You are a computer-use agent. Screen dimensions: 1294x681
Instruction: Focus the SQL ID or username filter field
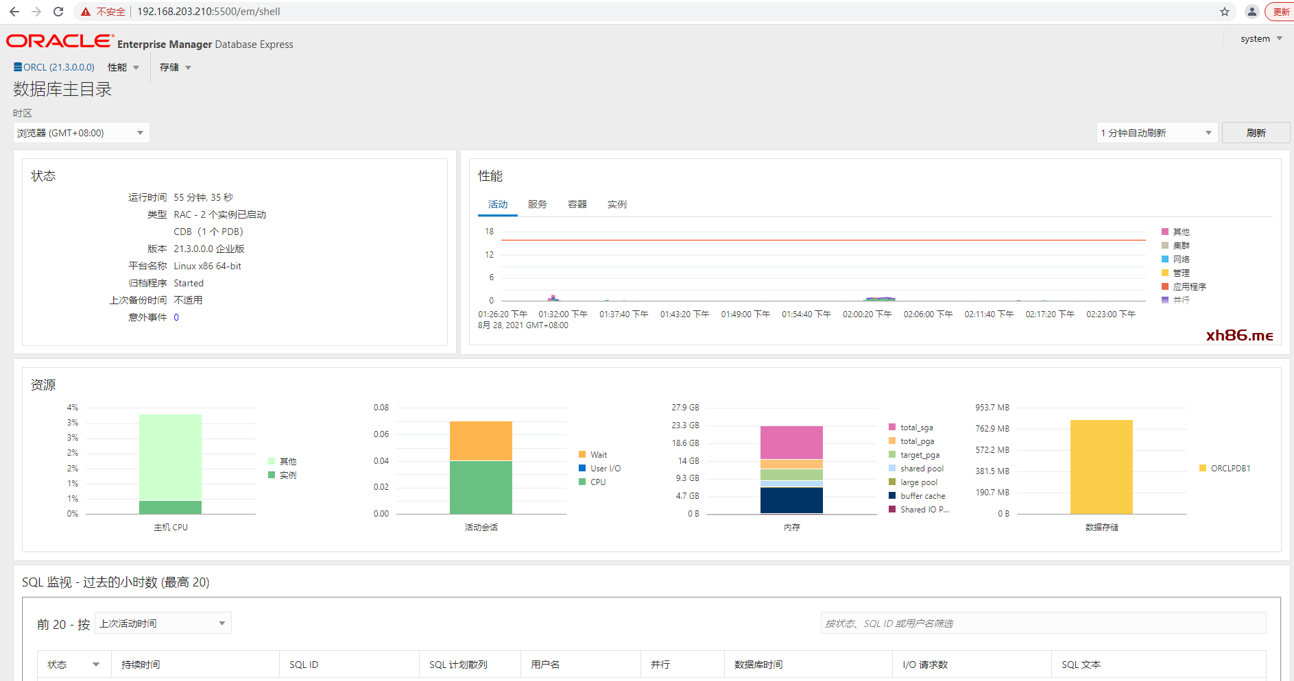1042,623
